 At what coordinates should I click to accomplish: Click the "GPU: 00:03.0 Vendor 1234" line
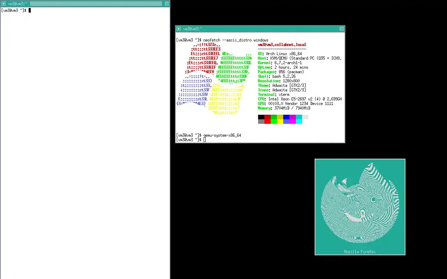(295, 104)
